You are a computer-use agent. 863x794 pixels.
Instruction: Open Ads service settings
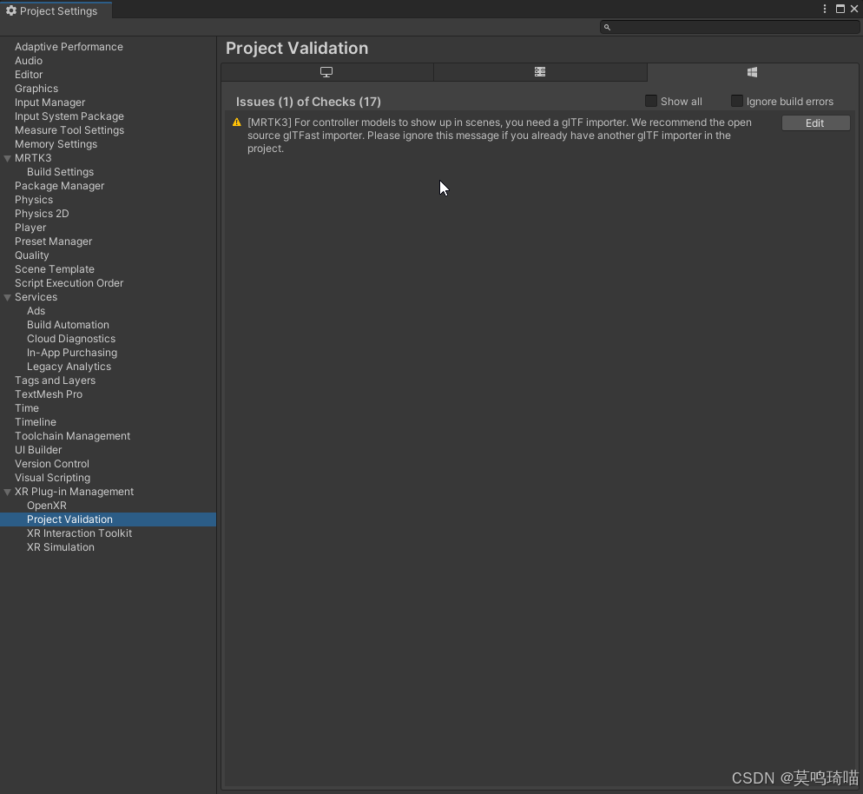click(x=36, y=310)
